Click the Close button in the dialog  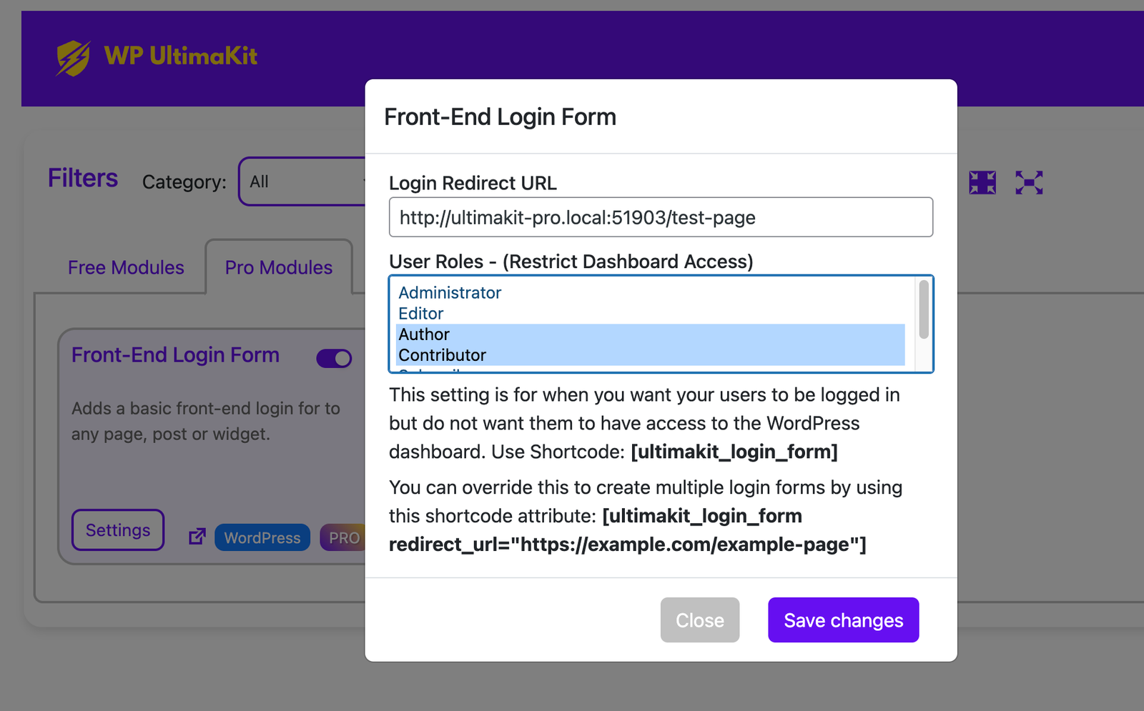click(x=699, y=620)
